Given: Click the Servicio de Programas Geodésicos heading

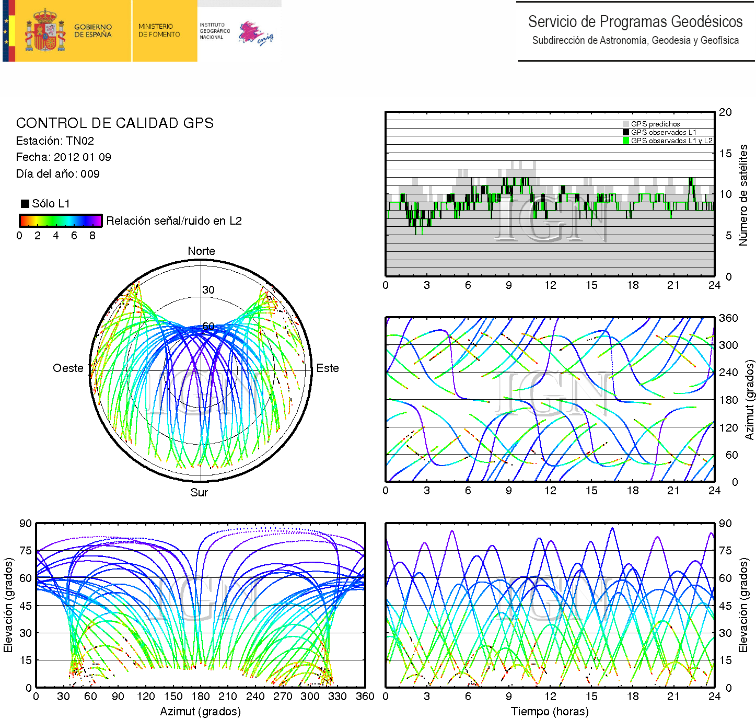Looking at the screenshot, I should (x=635, y=22).
